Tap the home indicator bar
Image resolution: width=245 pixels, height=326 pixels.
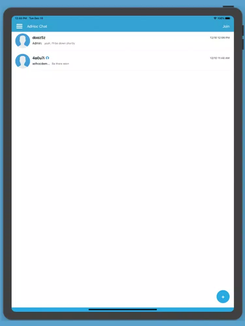click(x=123, y=310)
